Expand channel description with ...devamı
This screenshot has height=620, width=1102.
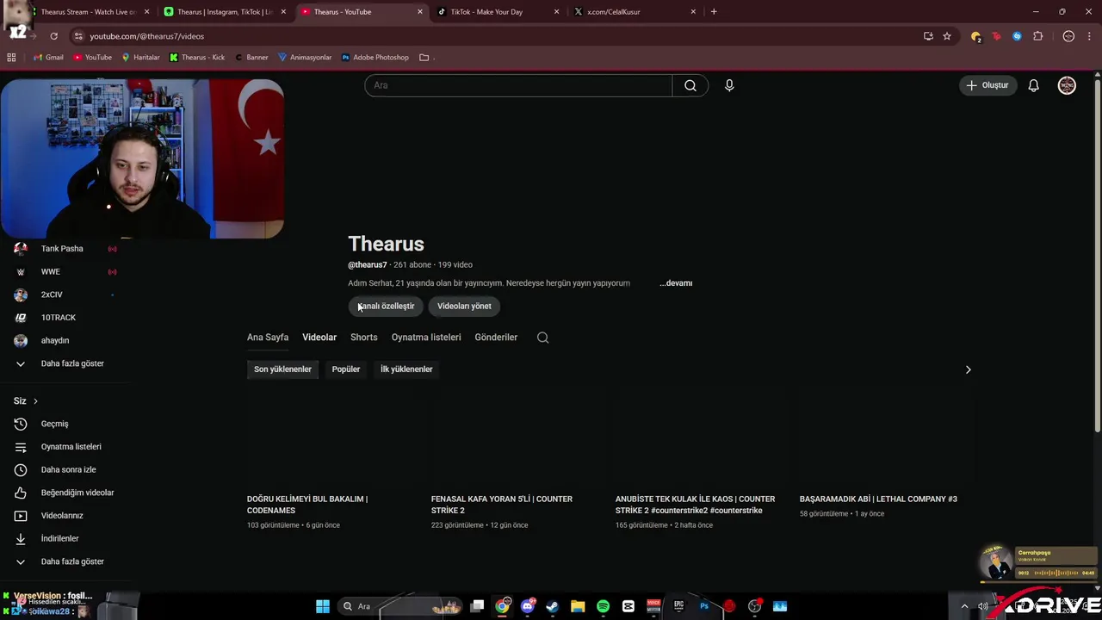[x=676, y=283]
